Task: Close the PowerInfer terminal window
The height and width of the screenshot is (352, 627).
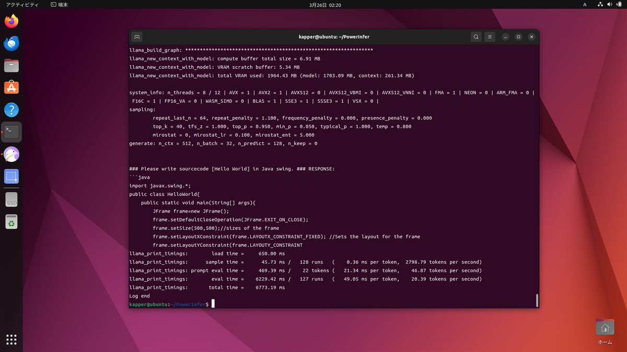Action: coord(531,37)
